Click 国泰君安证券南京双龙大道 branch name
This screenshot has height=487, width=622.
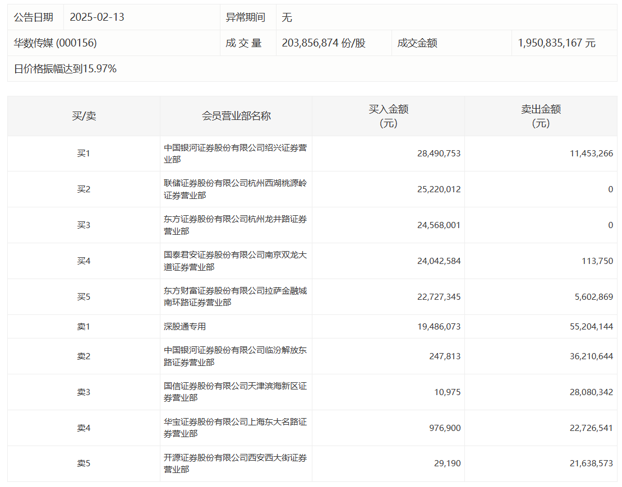(x=236, y=261)
